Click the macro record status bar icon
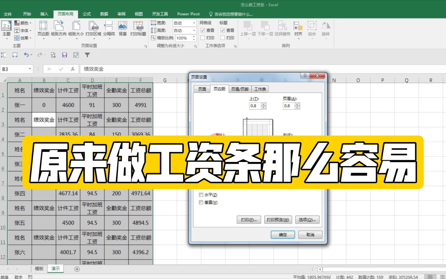Screen dimensions: 446x279 [30, 277]
